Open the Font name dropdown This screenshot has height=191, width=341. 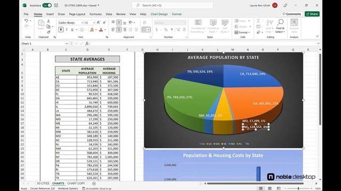(x=82, y=22)
